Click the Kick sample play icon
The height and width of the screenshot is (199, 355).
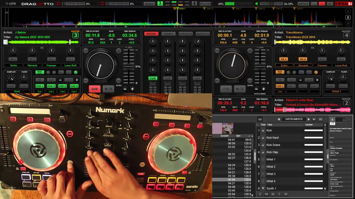(263, 130)
